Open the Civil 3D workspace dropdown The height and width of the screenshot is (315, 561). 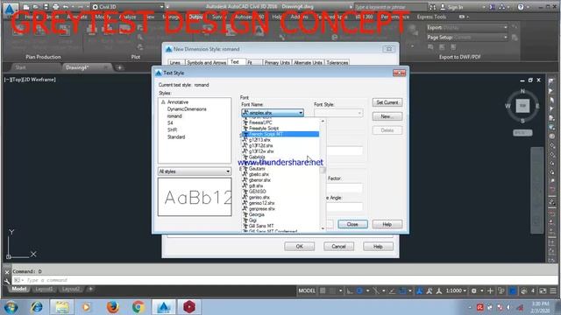click(x=128, y=7)
